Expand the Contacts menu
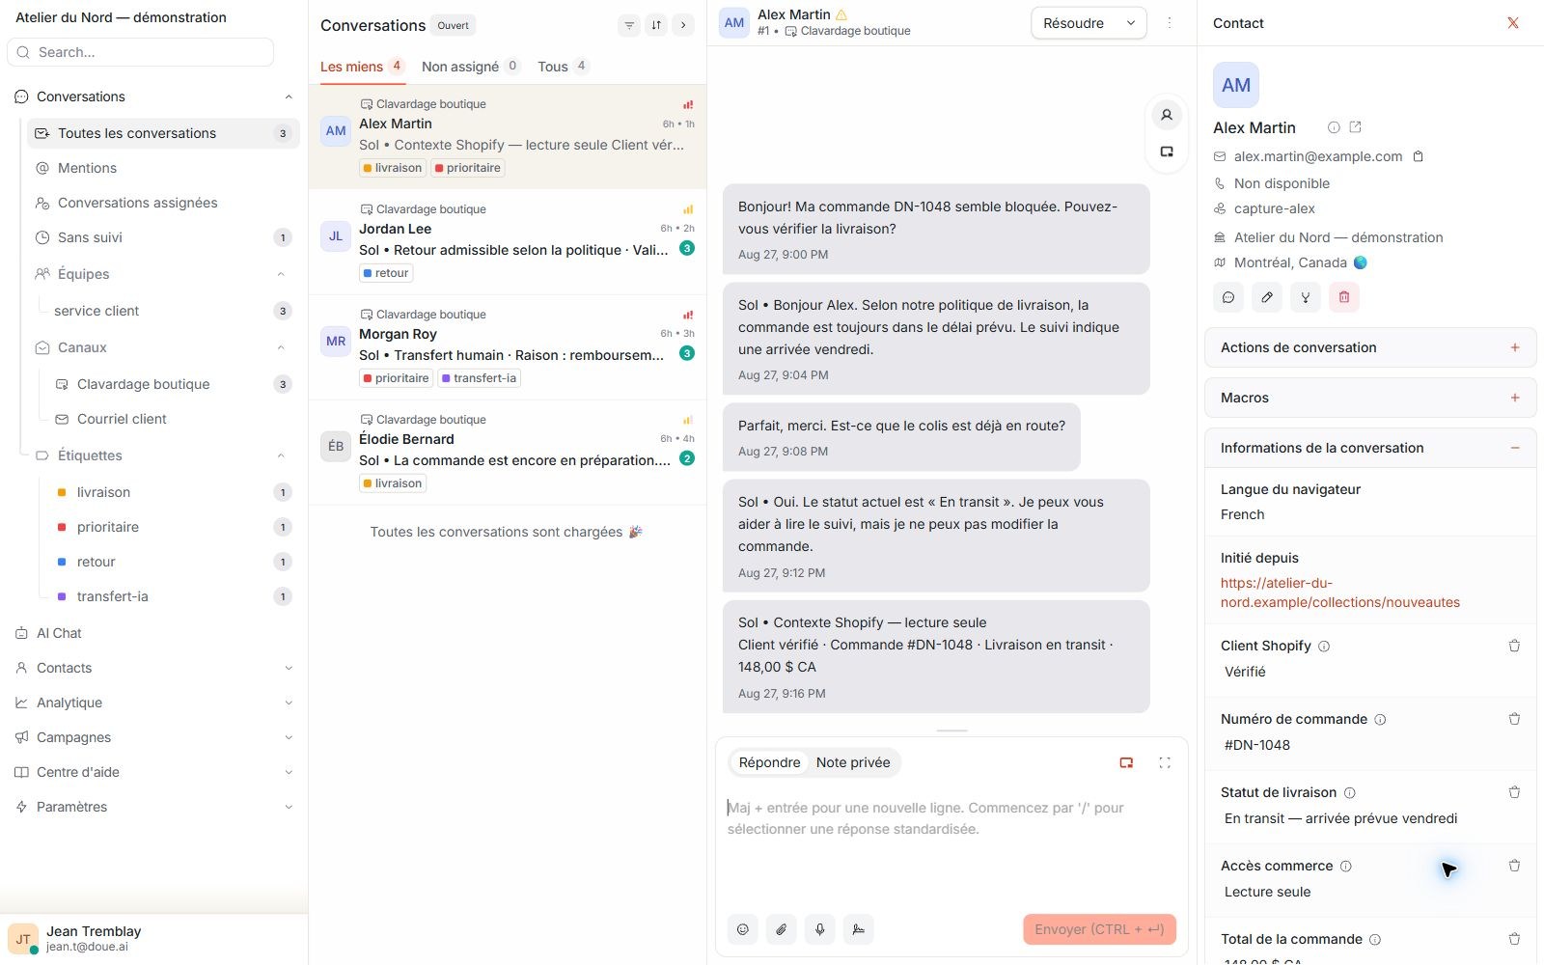The image size is (1544, 965). [289, 668]
